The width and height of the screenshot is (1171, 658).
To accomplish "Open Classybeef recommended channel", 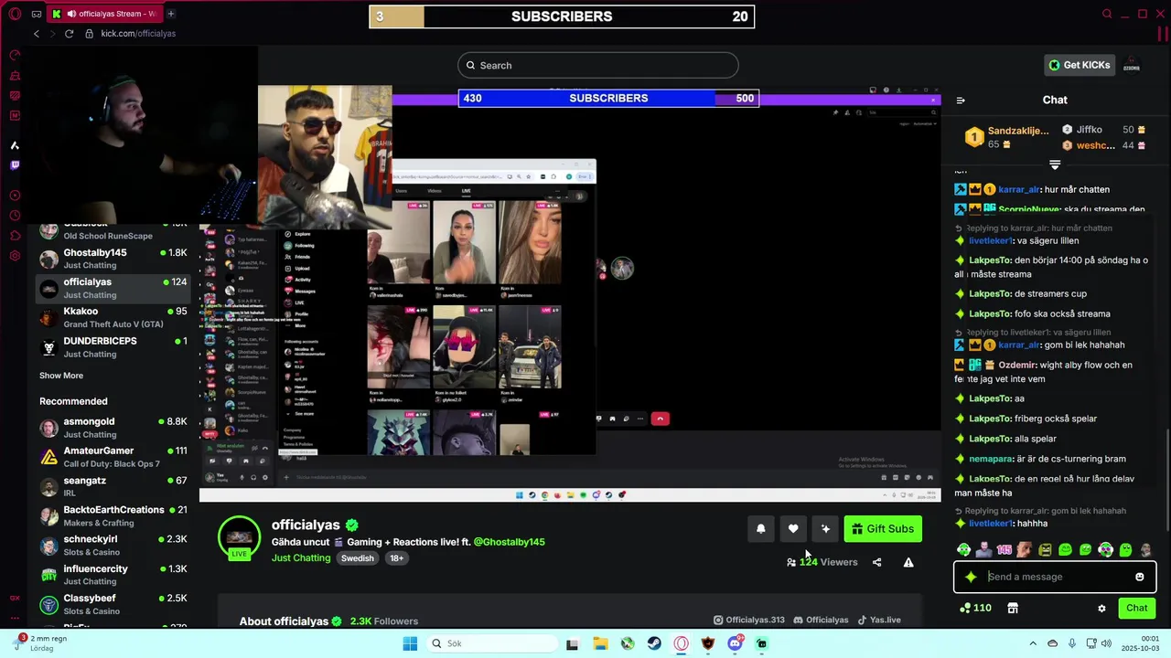I will coord(113,604).
